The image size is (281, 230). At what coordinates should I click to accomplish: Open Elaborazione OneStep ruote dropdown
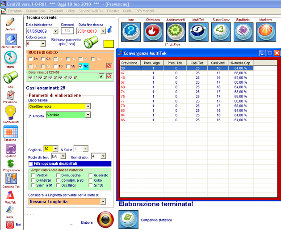[x=88, y=106]
